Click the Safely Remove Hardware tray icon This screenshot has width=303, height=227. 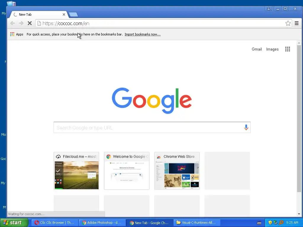275,223
